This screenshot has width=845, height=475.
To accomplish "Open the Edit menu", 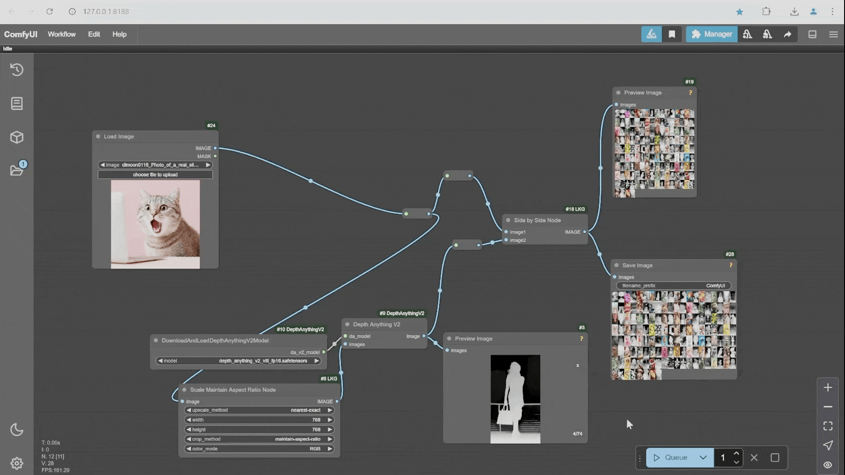I will pos(94,34).
